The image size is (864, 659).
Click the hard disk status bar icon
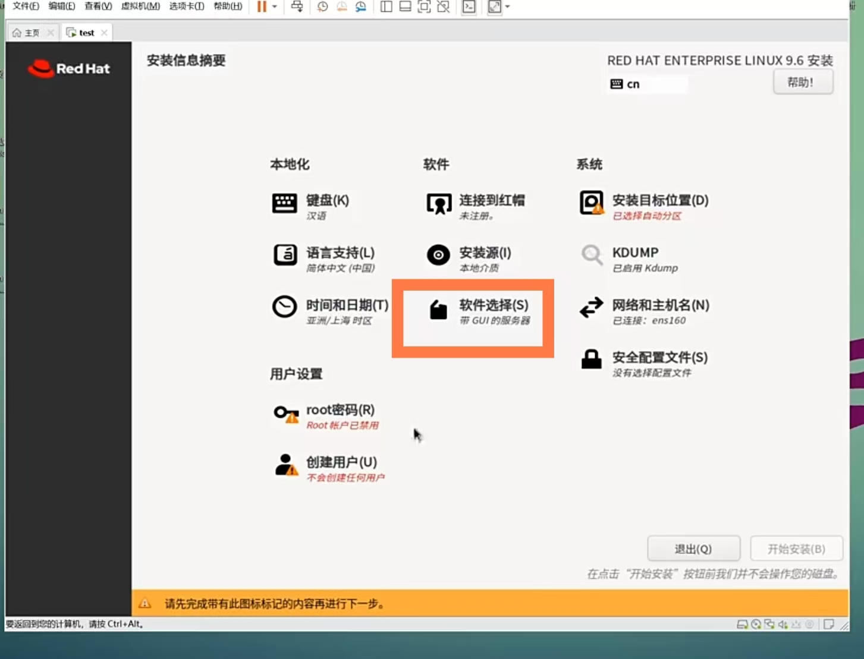[742, 625]
